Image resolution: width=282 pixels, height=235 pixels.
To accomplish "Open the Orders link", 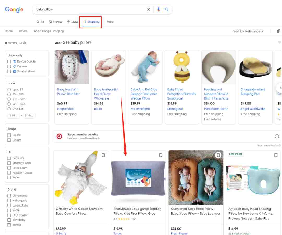I will pos(23,31).
